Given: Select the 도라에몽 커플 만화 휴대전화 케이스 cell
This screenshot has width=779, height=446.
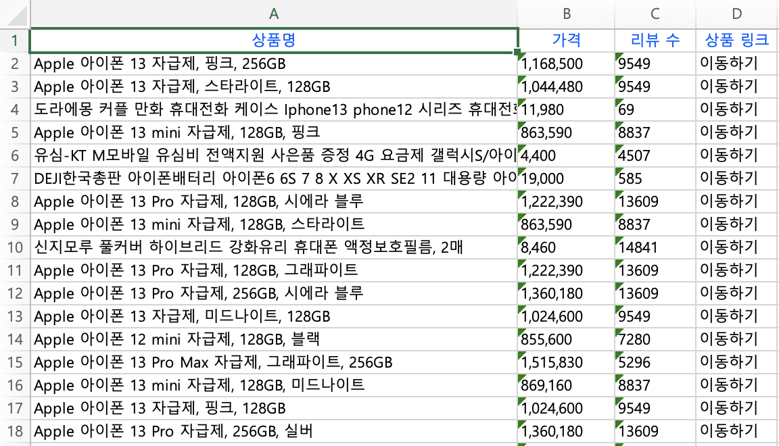Looking at the screenshot, I should point(274,109).
